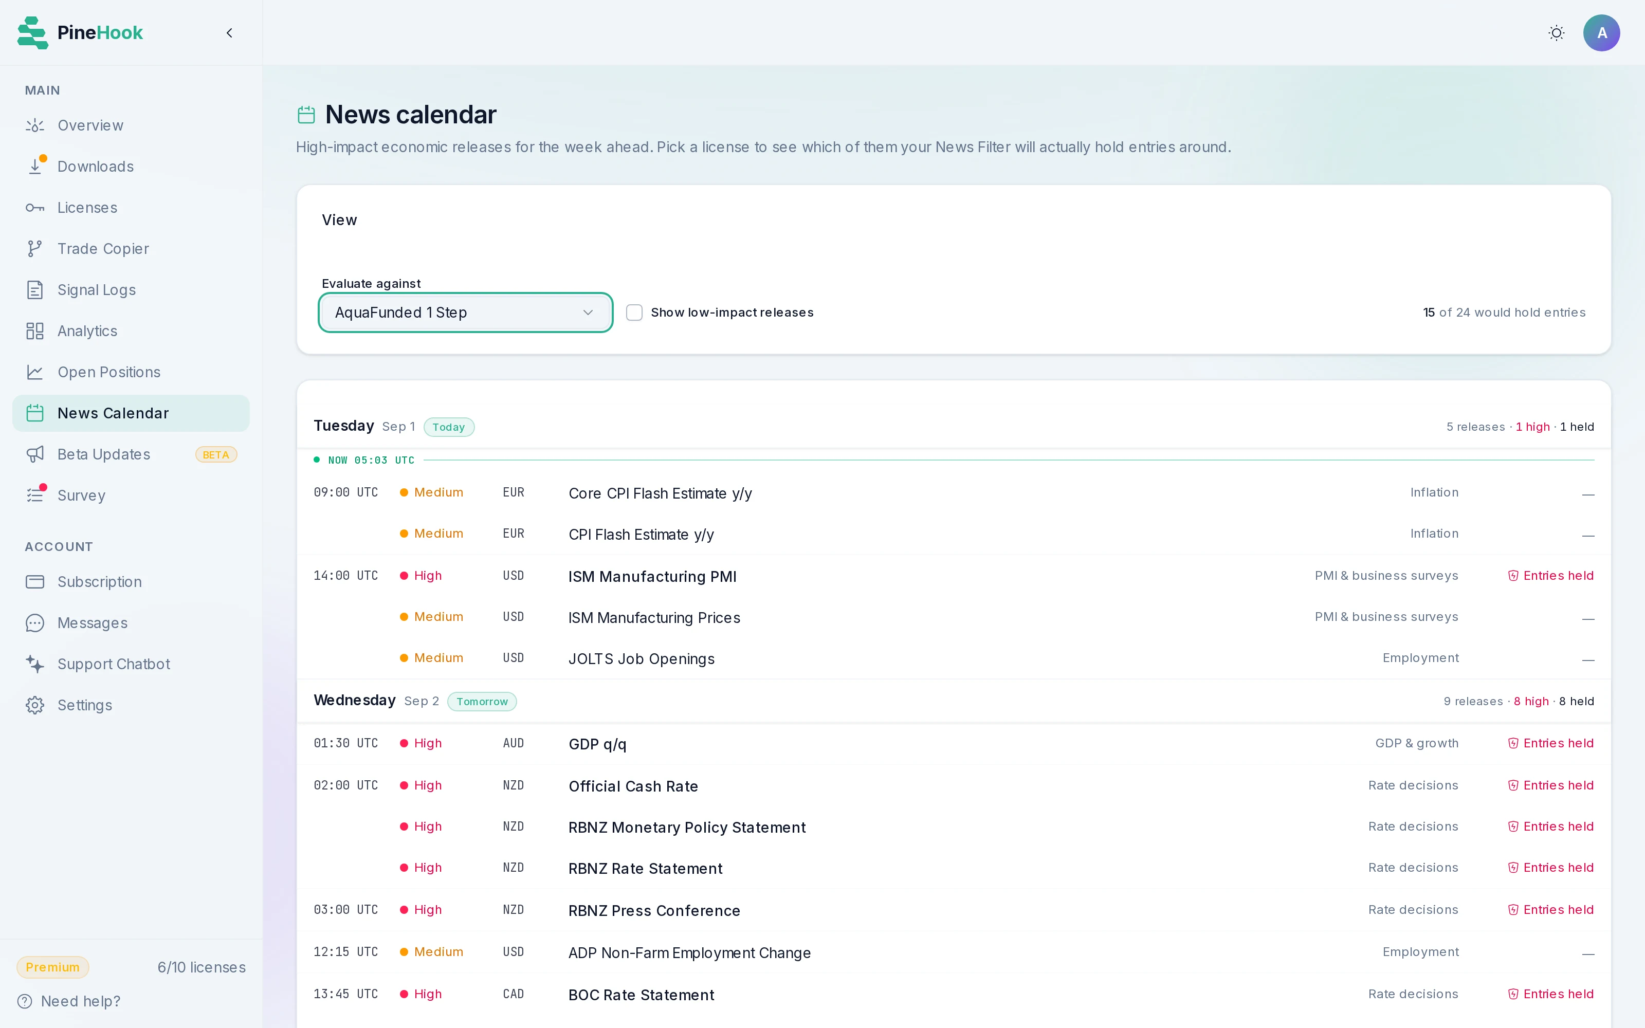Go to Subscription settings
1645x1028 pixels.
(131, 582)
